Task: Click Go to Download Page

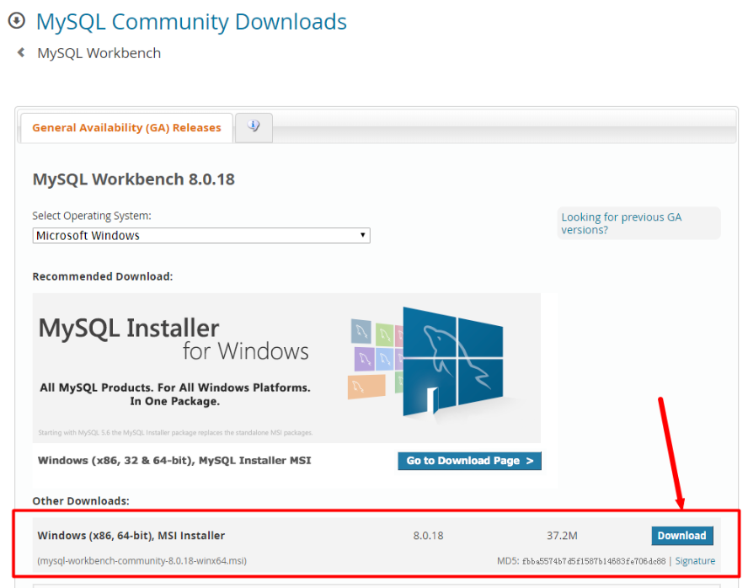Action: [469, 461]
